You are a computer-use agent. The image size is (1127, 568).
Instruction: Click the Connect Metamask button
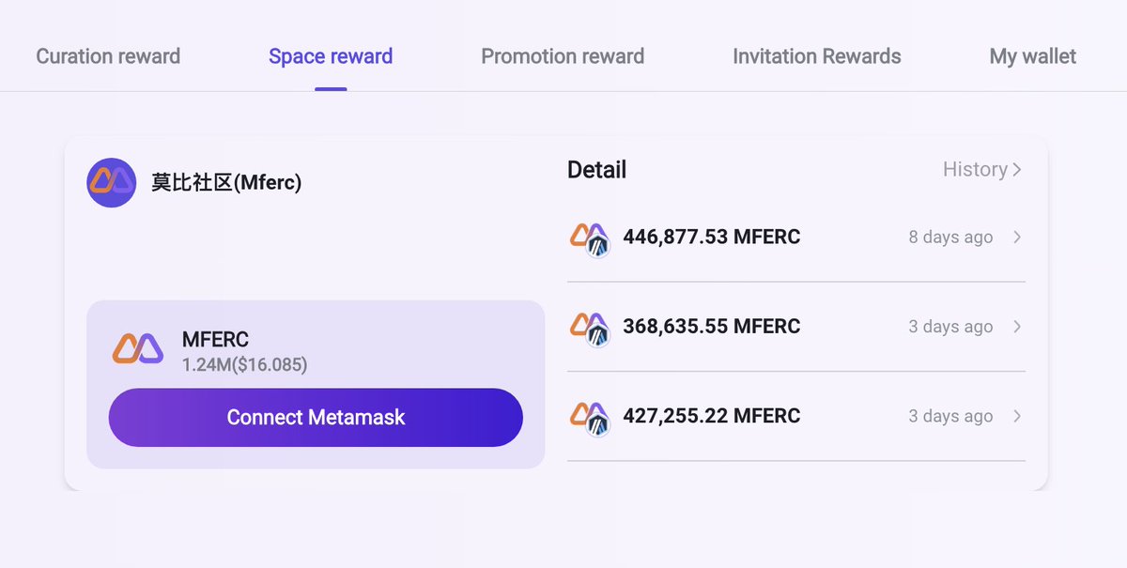[x=316, y=417]
